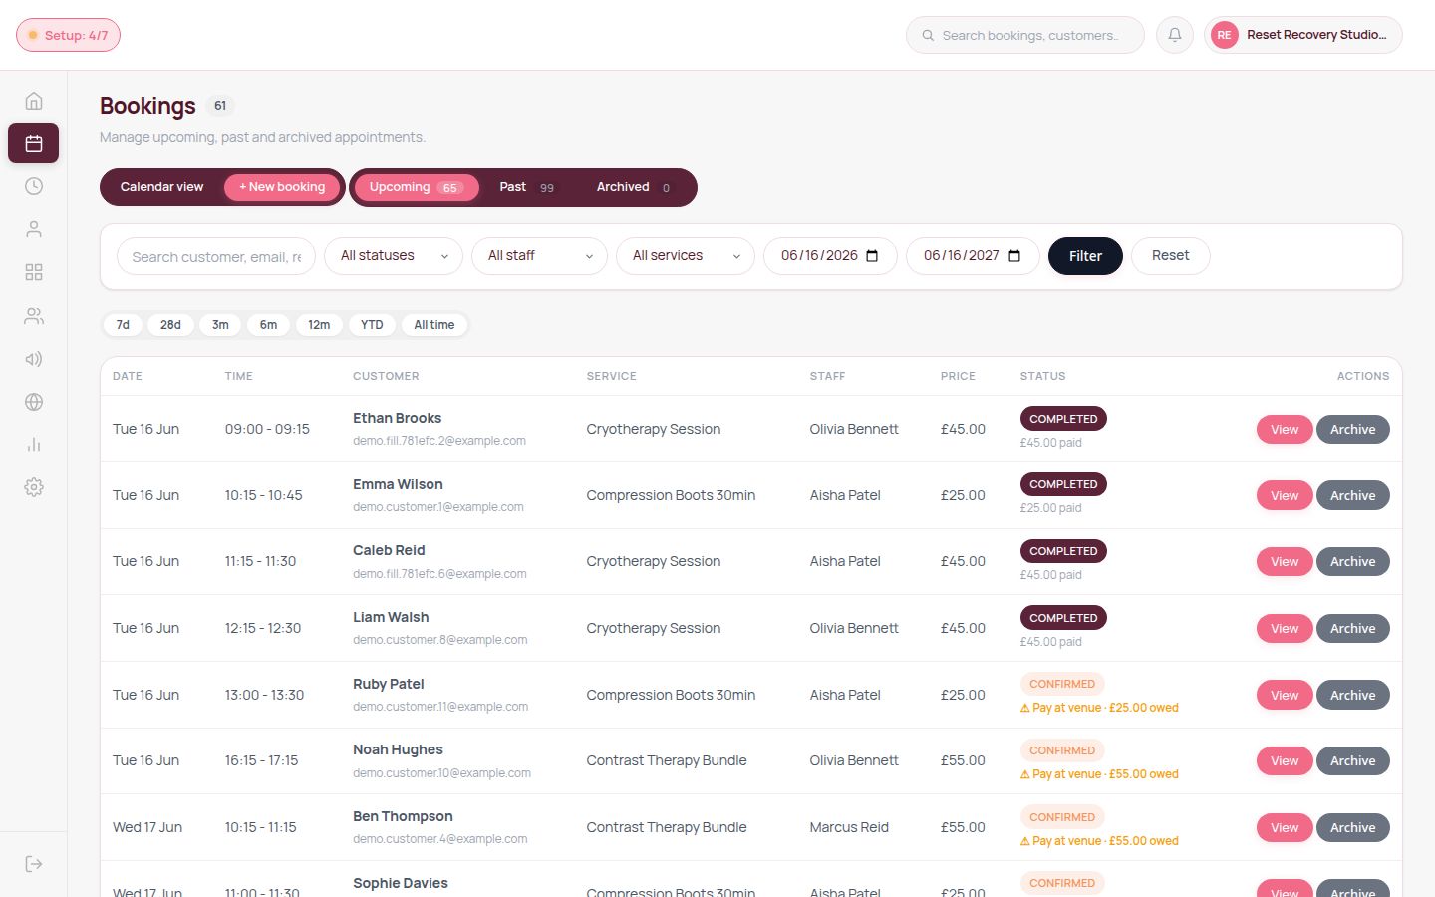The height and width of the screenshot is (897, 1435).
Task: Open the home dashboard sidebar icon
Action: click(x=34, y=101)
